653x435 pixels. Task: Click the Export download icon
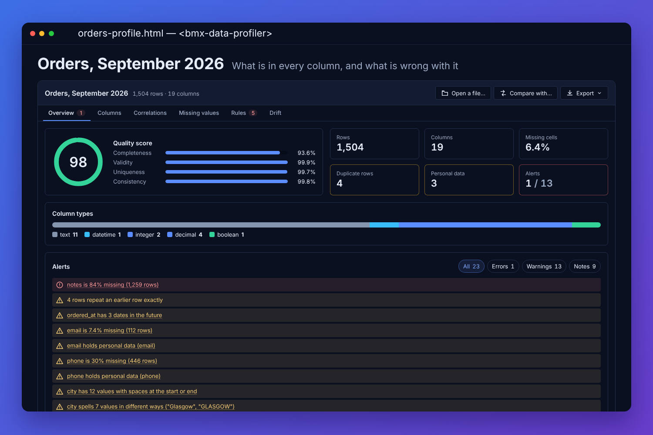click(x=570, y=93)
